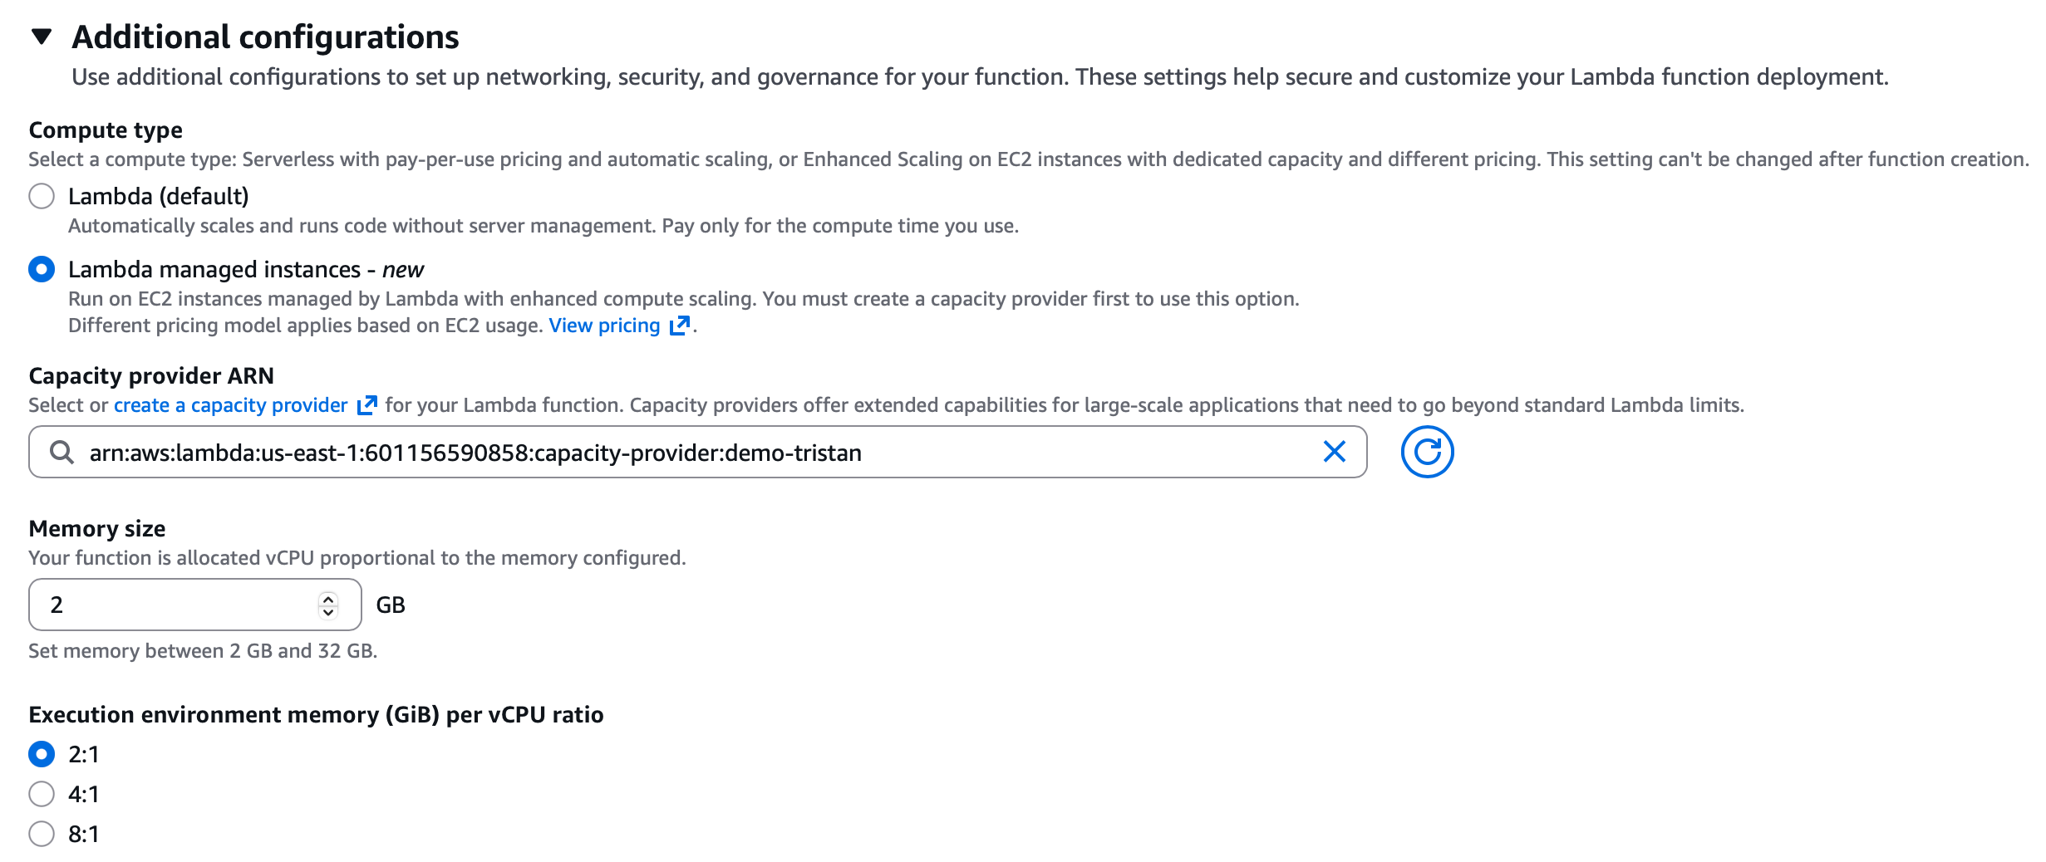
Task: Click external-link icon after capacity provider link
Action: pyautogui.click(x=366, y=405)
